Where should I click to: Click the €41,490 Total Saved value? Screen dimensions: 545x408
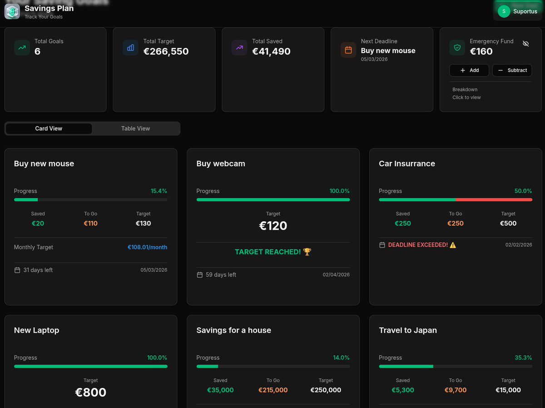click(271, 51)
